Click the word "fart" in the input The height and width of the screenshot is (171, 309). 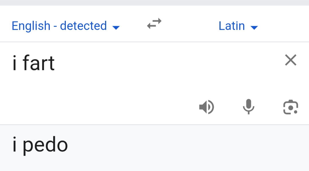(x=38, y=63)
